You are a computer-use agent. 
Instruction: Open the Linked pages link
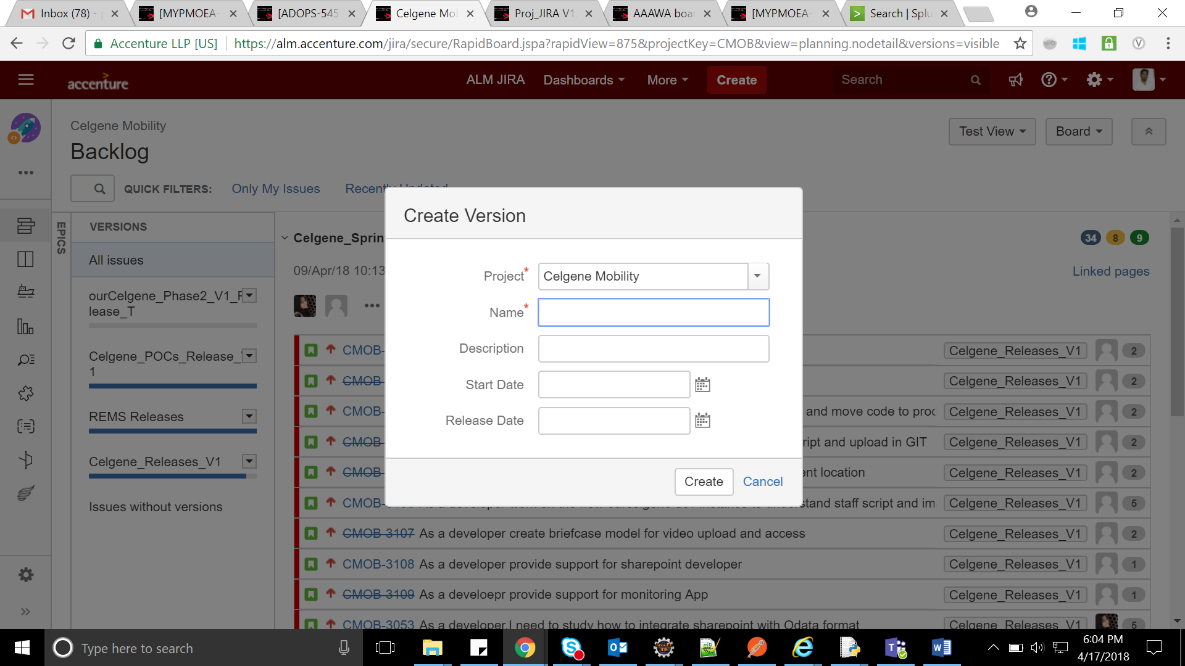1110,271
